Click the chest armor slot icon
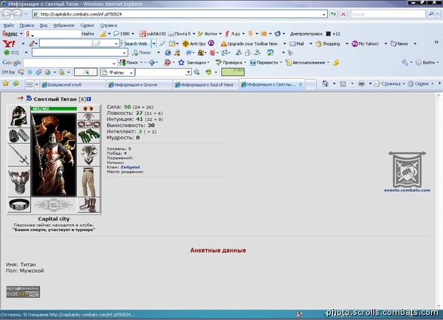Screen dimensions: 443x320 click(x=19, y=182)
